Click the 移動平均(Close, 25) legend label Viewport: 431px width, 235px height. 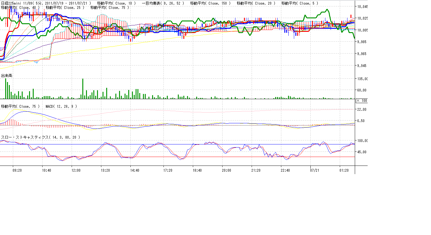click(66, 7)
